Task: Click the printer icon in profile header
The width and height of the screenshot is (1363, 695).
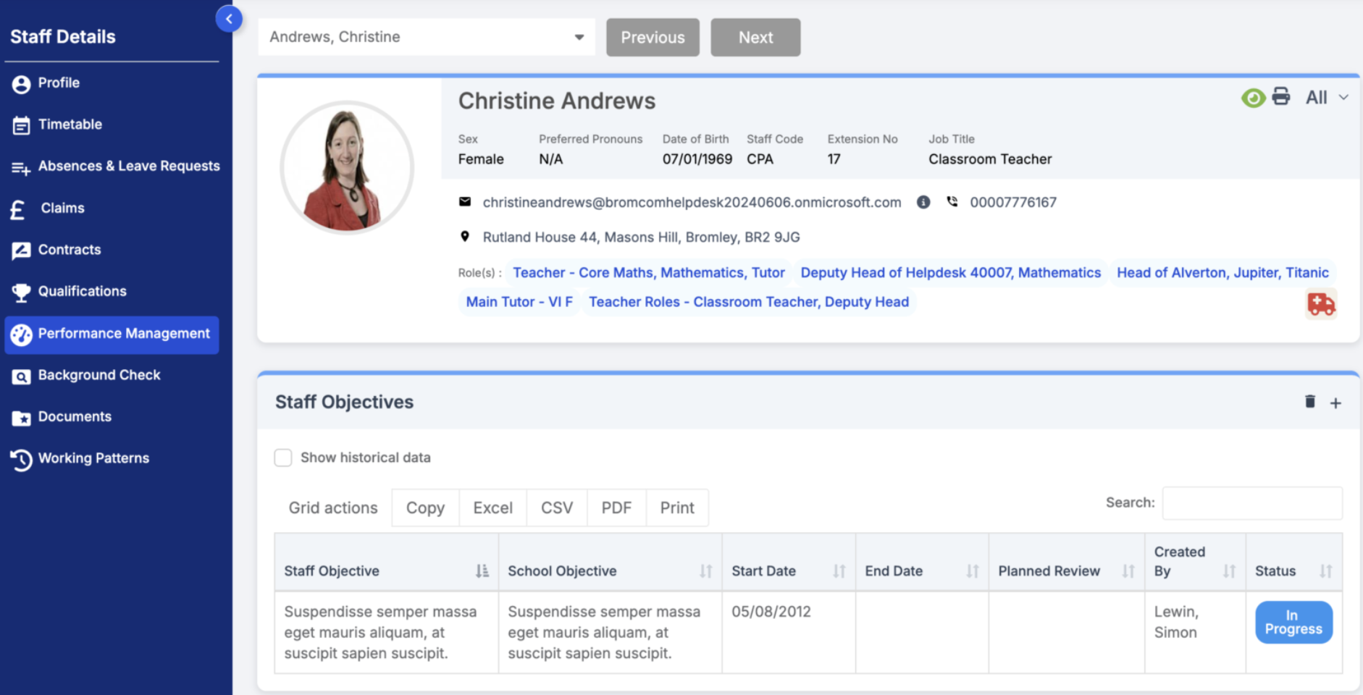Action: click(1281, 97)
